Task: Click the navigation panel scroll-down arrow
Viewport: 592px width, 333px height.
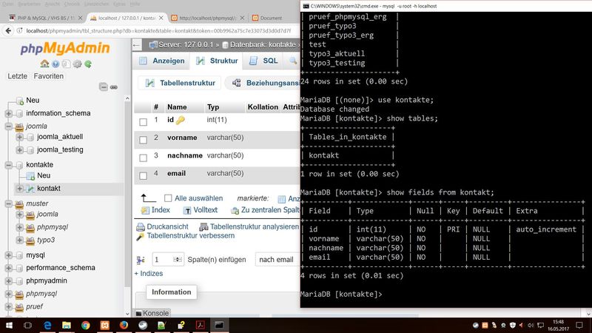Action: pos(127,313)
